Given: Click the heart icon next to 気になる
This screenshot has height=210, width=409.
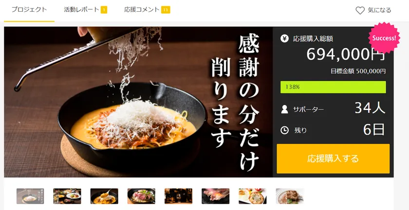Looking at the screenshot, I should (360, 10).
